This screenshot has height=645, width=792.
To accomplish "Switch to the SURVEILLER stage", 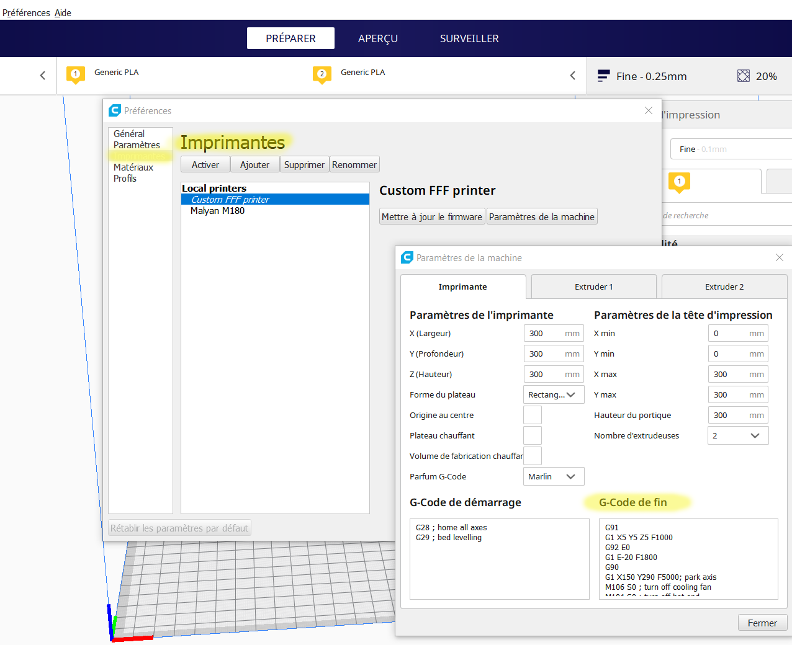I will pyautogui.click(x=469, y=38).
